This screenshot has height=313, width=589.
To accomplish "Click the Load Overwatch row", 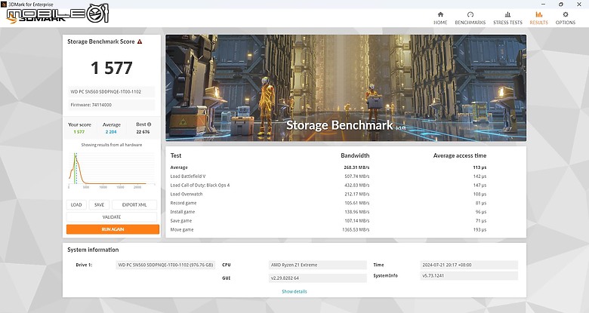I will tap(328, 194).
